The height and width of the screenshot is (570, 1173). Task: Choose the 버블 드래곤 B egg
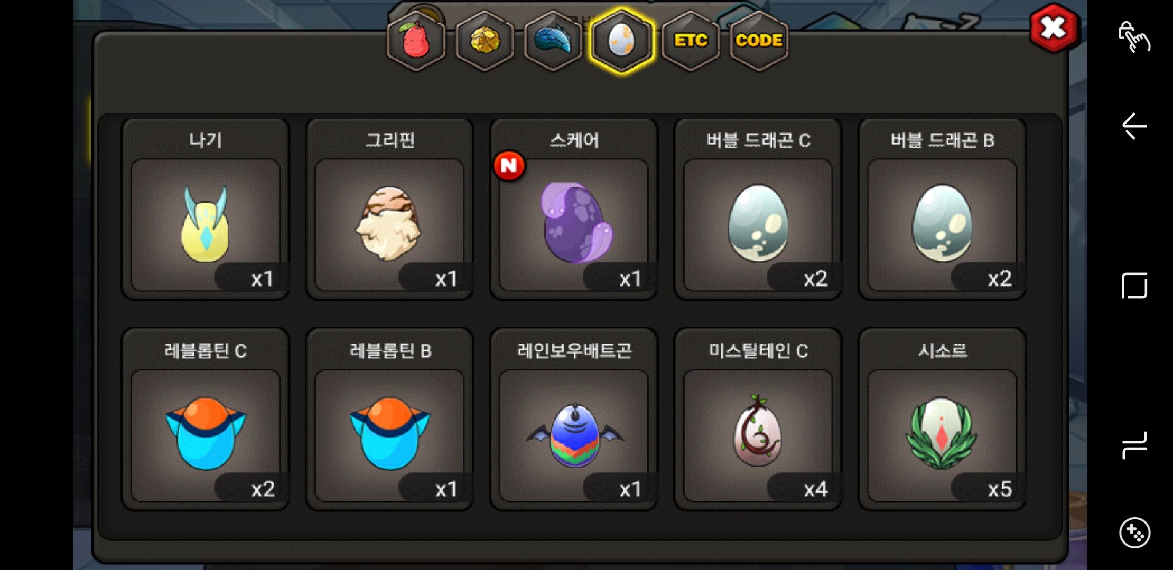tap(942, 210)
